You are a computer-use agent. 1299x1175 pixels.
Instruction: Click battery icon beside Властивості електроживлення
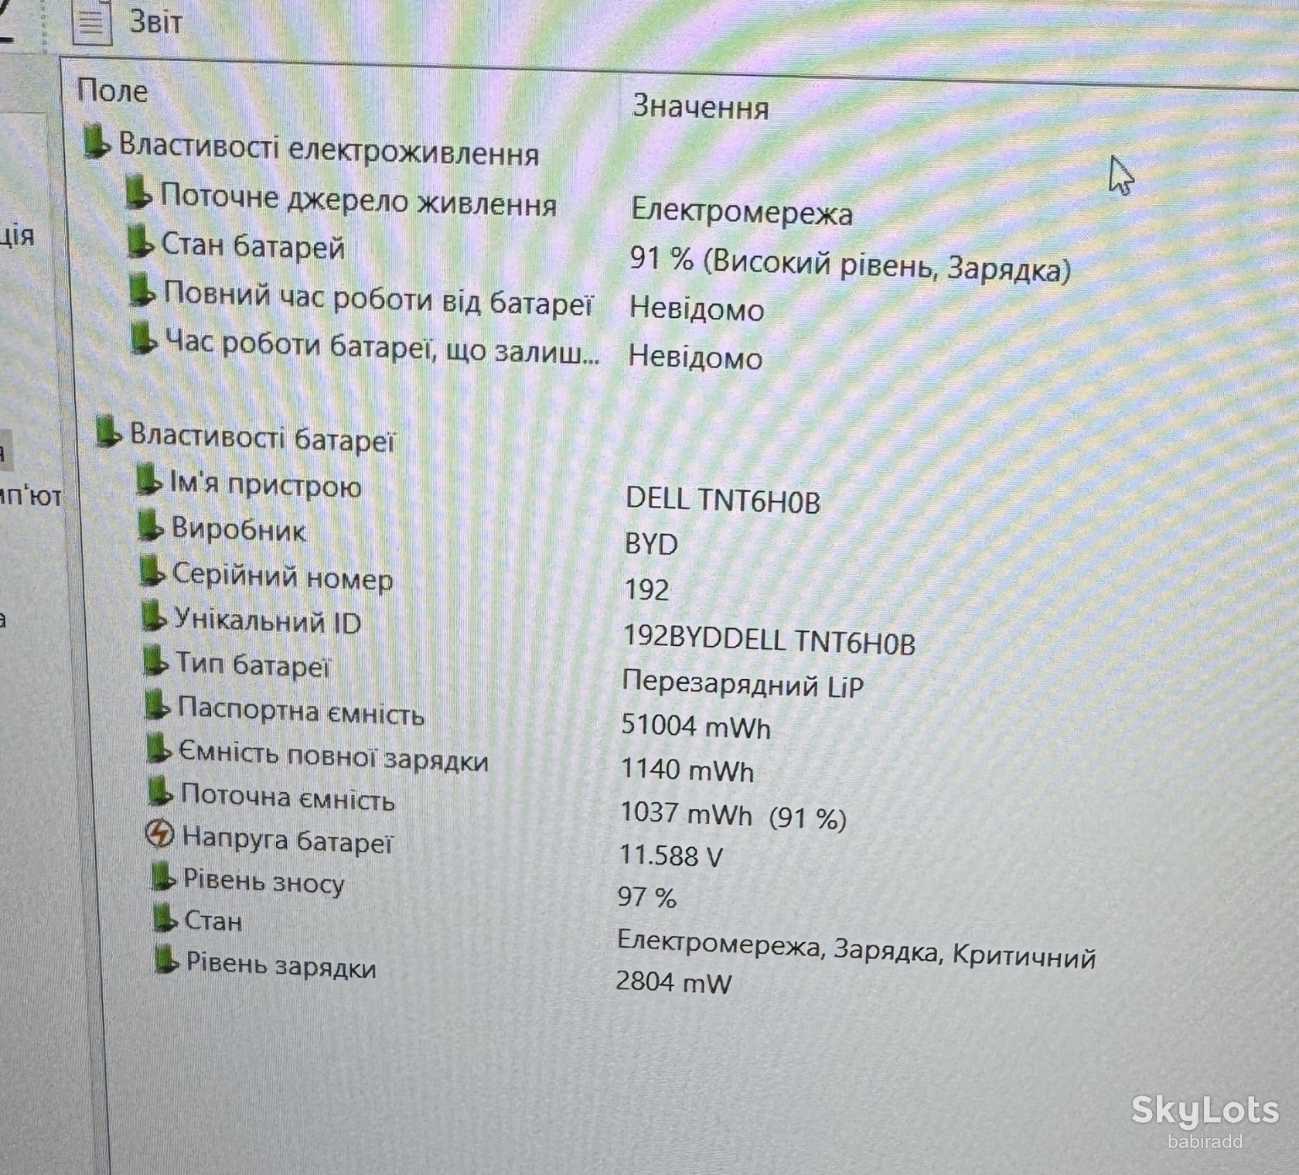coord(97,142)
